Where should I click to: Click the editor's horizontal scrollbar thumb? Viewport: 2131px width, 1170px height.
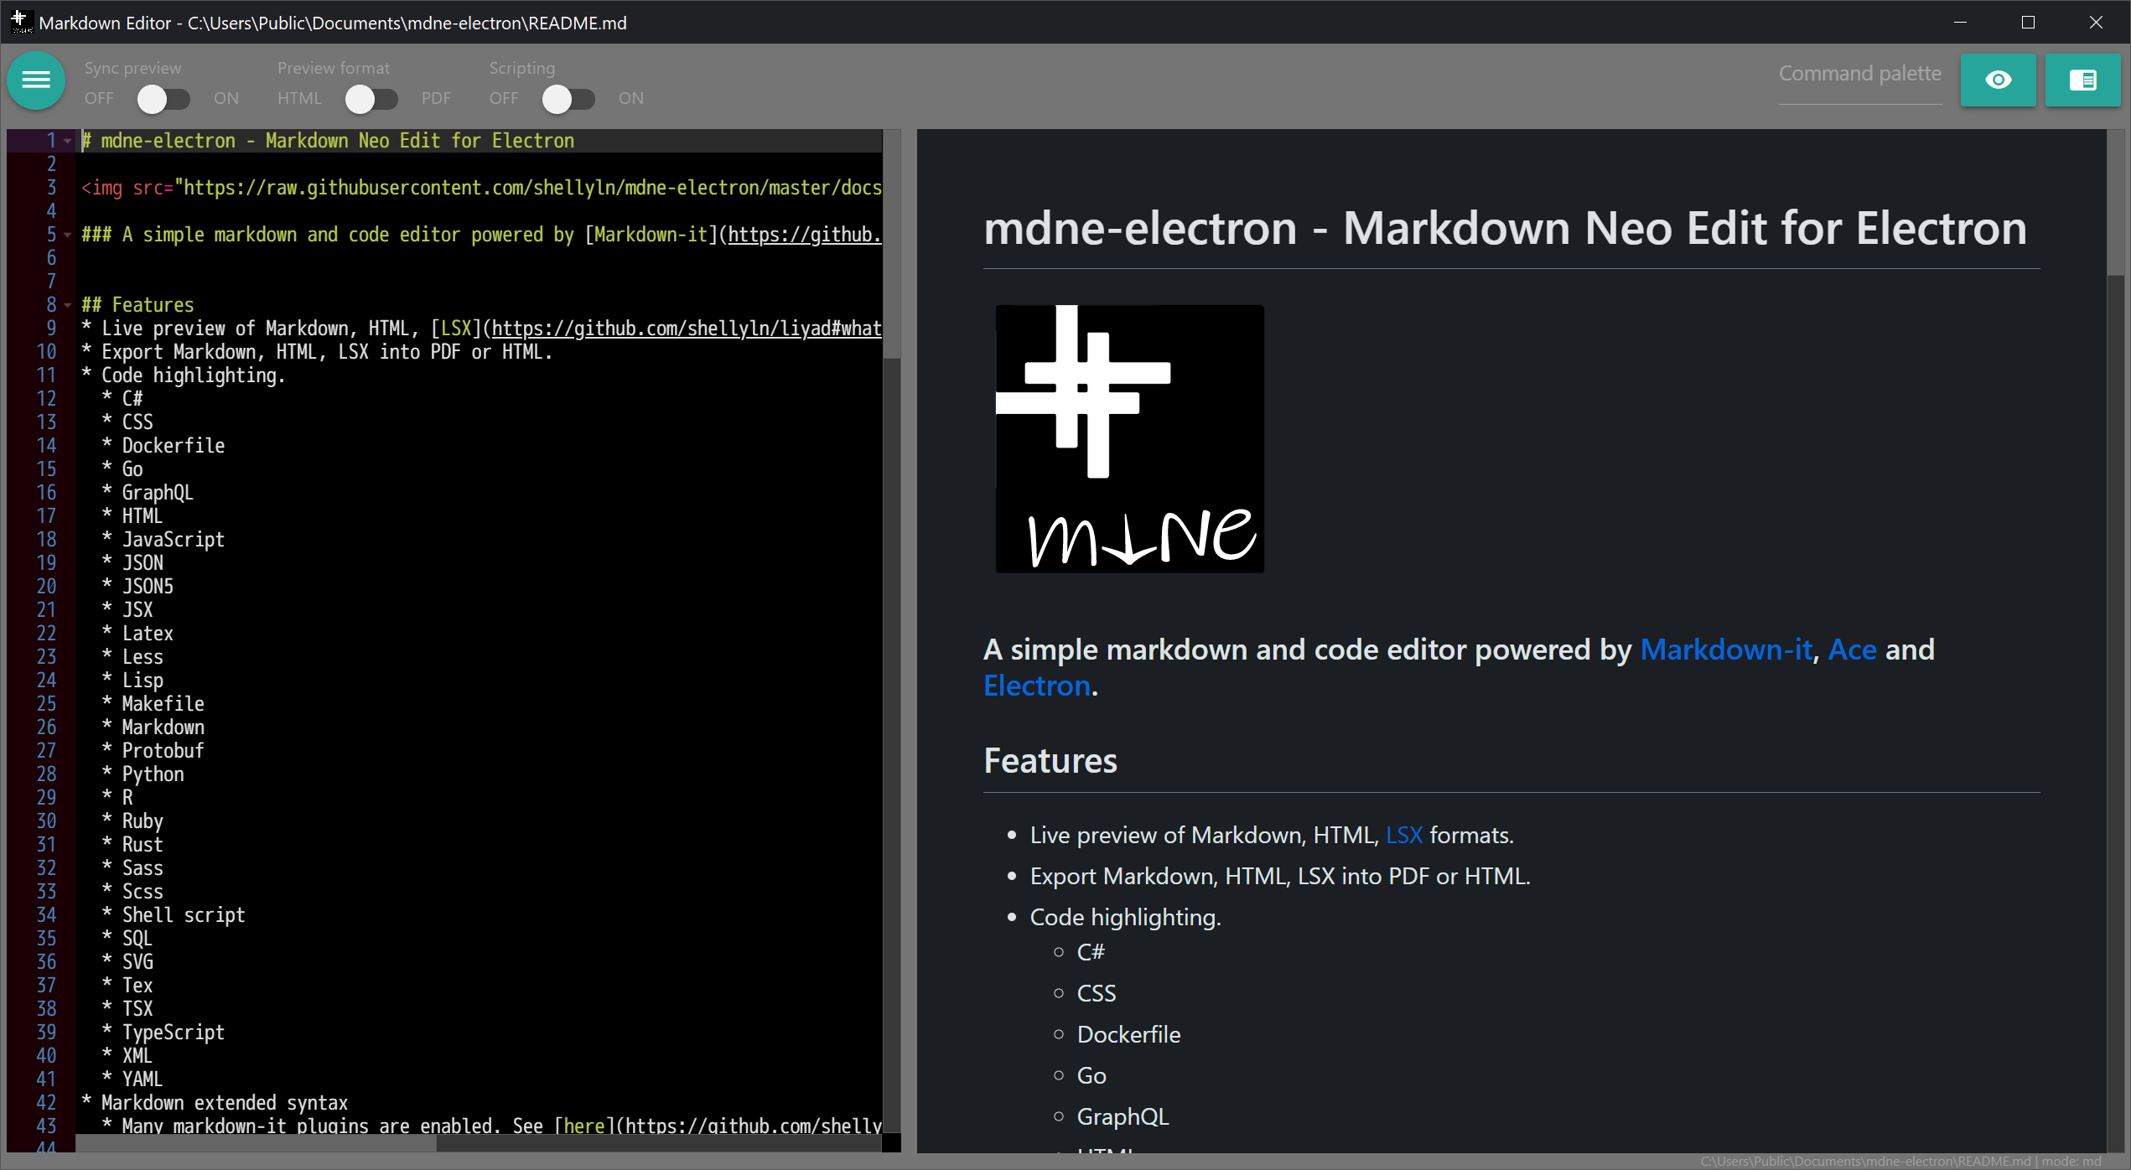(256, 1144)
